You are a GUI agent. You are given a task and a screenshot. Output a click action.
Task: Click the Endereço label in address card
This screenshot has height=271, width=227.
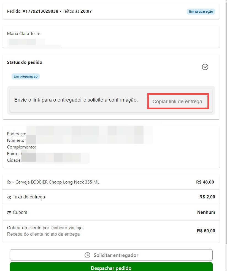coord(16,134)
